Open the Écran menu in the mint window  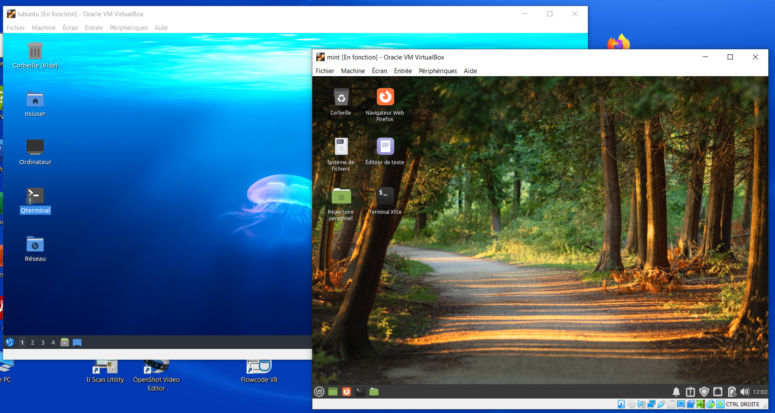379,71
